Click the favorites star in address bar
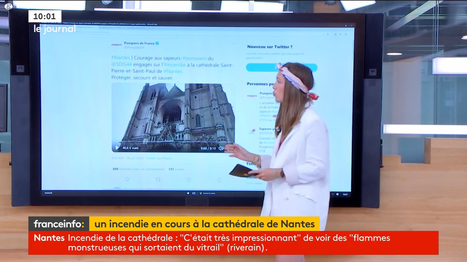467x262 pixels. click(x=327, y=34)
